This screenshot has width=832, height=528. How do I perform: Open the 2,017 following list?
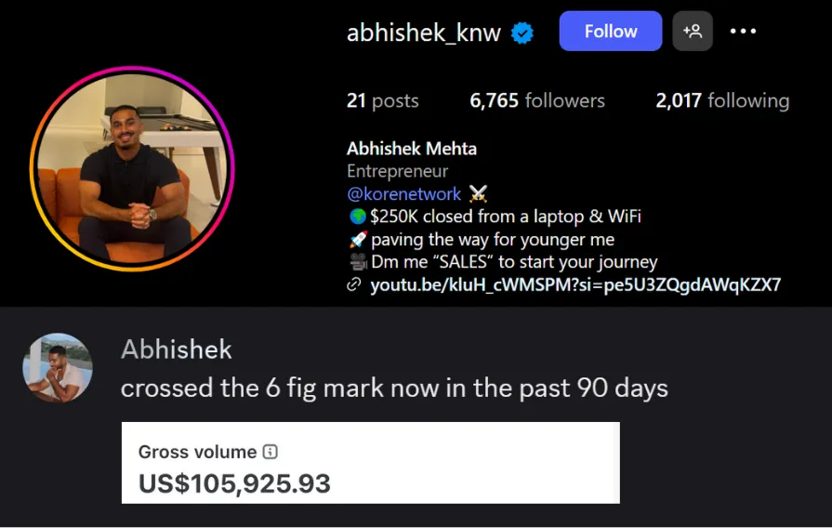[x=722, y=100]
